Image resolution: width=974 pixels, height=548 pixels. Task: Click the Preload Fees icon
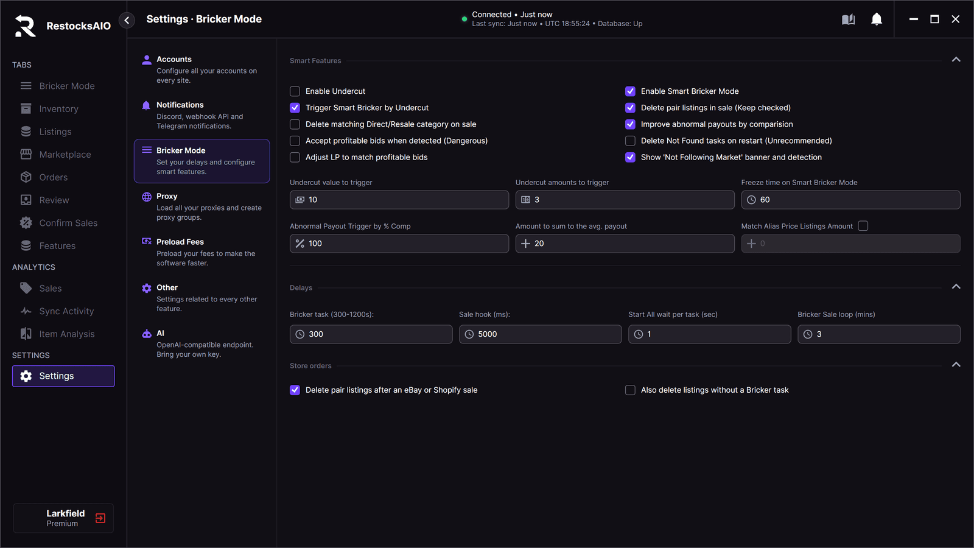[x=147, y=242]
